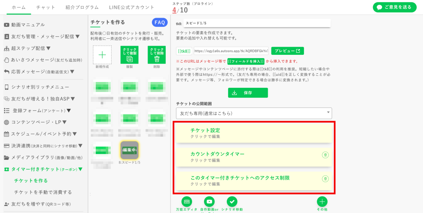Viewport: 423px width, 213px height.
Task: Click the メディアライブラリ folder icon
Action: click(x=7, y=158)
